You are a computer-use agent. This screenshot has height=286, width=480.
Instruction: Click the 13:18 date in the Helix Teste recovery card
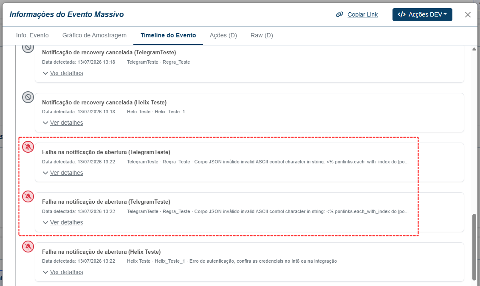coord(96,112)
